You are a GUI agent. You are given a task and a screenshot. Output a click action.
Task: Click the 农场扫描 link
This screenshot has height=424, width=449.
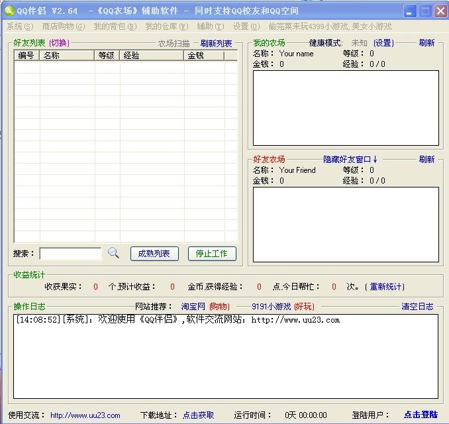click(174, 44)
